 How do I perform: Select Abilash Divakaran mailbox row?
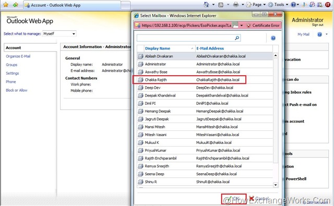click(x=205, y=56)
